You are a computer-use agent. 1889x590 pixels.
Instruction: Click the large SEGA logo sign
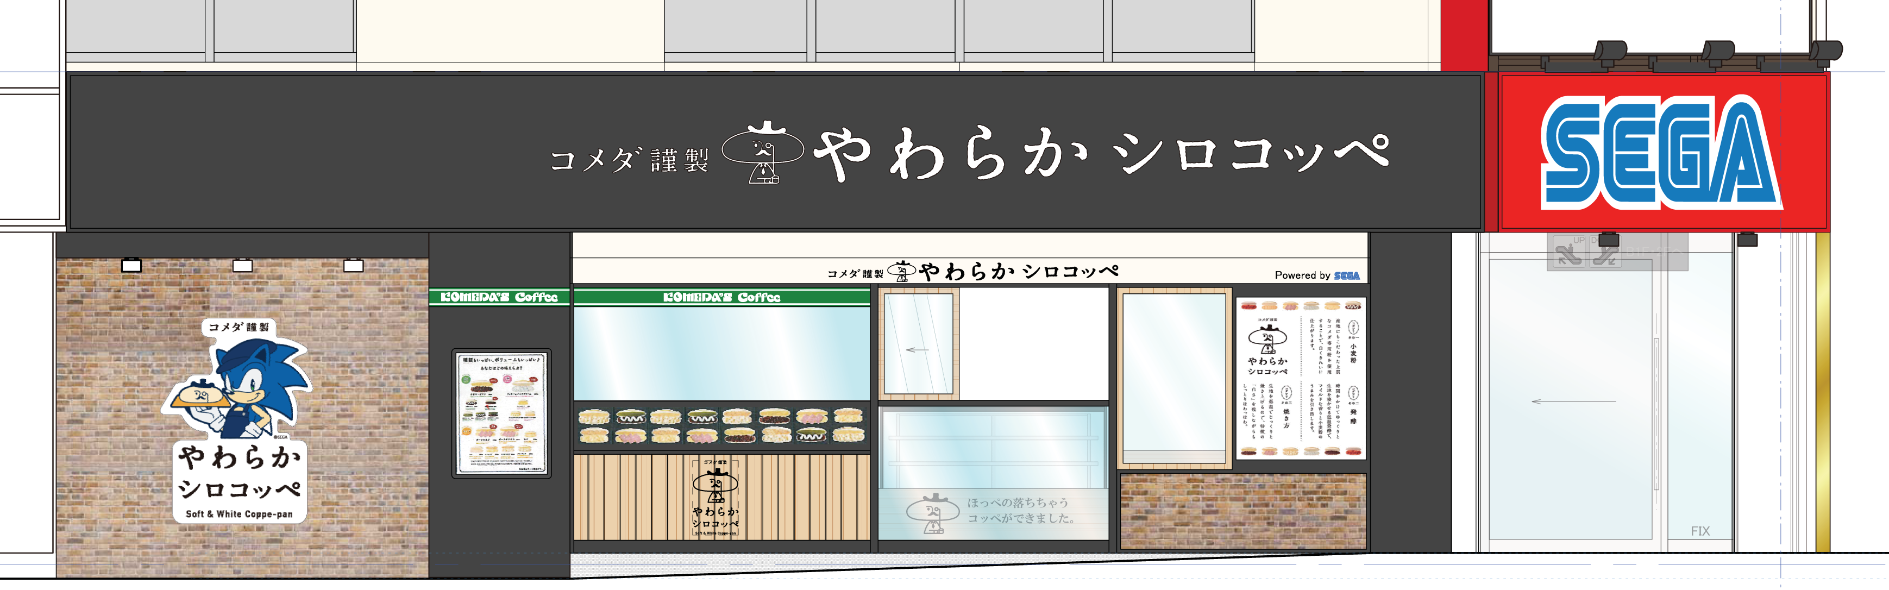(1662, 153)
